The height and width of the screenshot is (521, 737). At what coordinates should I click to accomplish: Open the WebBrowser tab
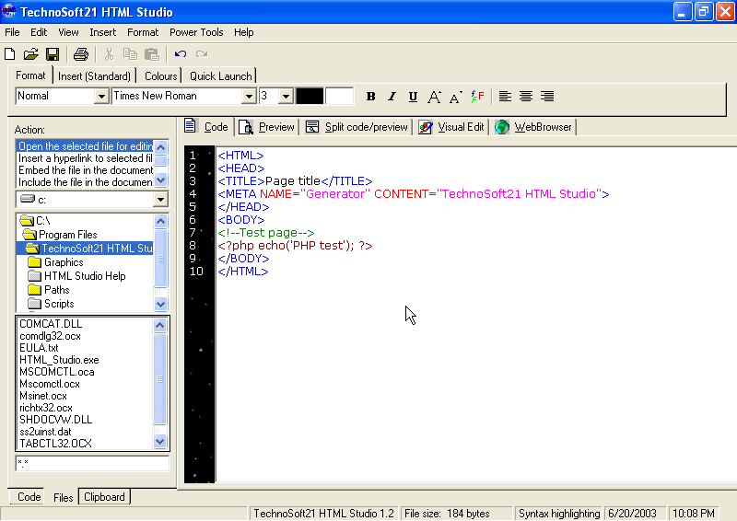coord(534,127)
